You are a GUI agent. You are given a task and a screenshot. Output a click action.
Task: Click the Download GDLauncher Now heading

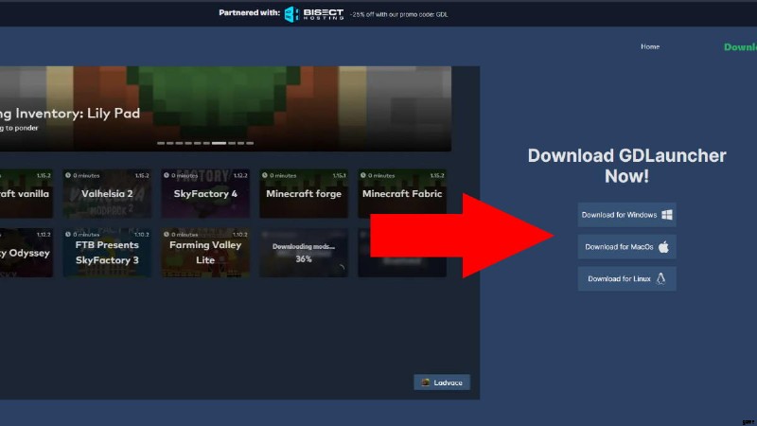click(x=626, y=166)
